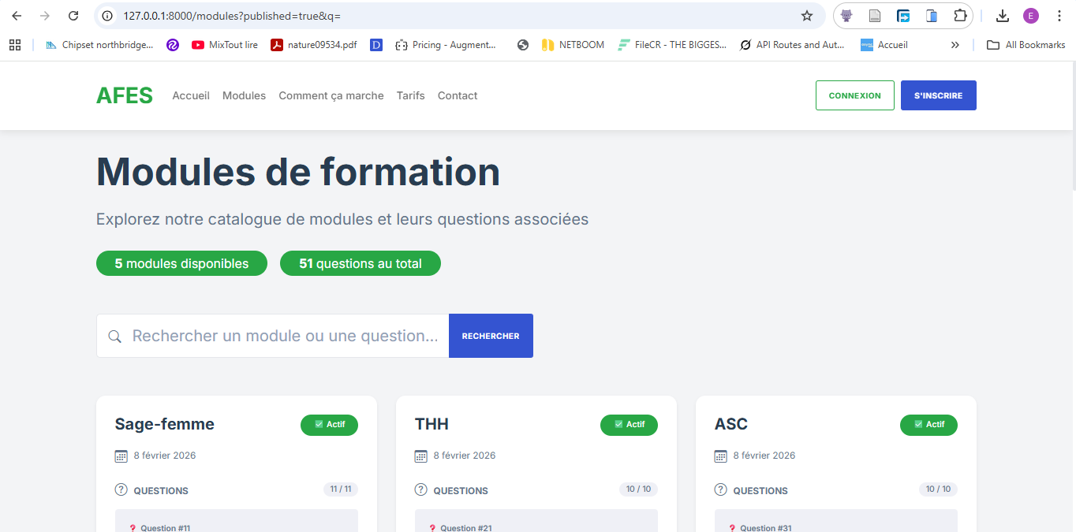1076x532 pixels.
Task: Open the Chrome three-dot menu
Action: tap(1059, 16)
